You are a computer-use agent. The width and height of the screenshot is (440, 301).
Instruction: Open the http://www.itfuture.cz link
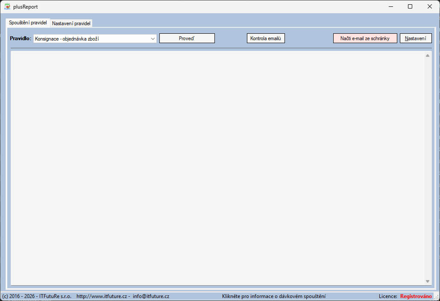coord(102,296)
